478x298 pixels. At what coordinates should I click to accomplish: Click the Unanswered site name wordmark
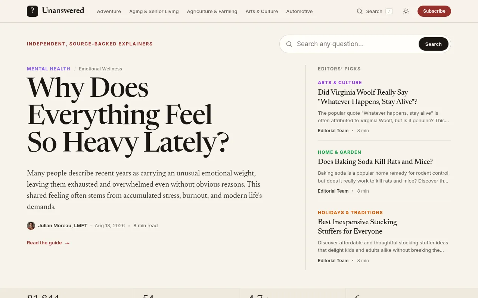point(63,10)
